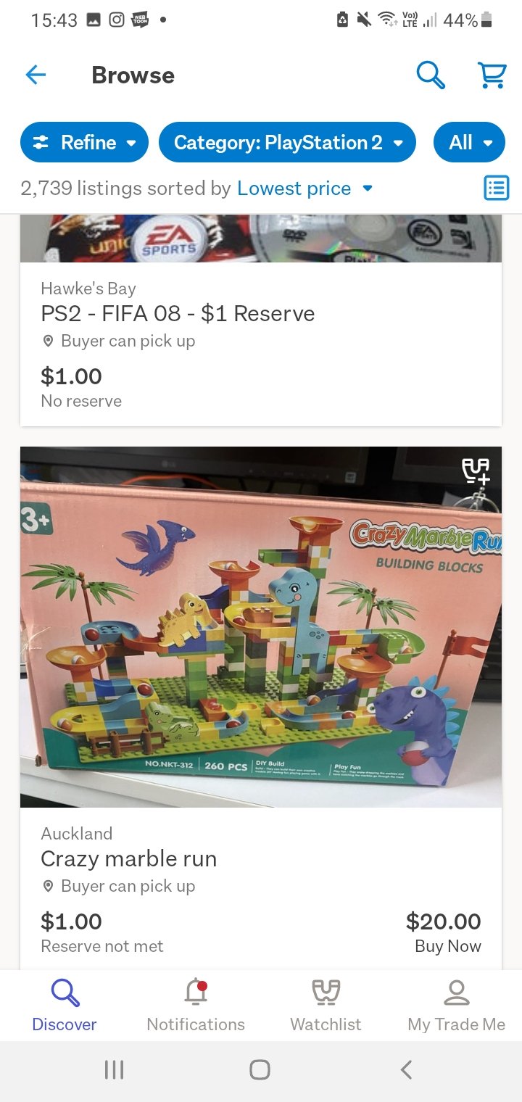The width and height of the screenshot is (522, 1102).
Task: Open search with the magnifier icon
Action: (431, 75)
